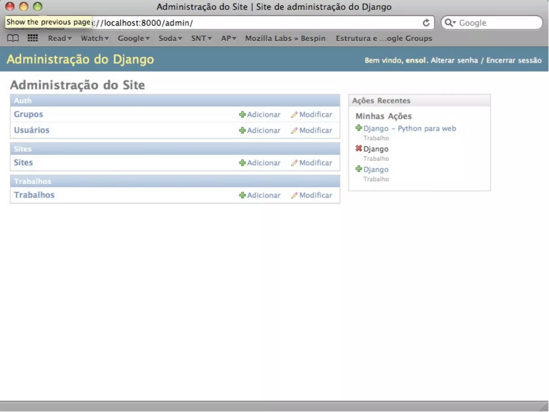Click the Sites section header
This screenshot has height=412, width=549.
[175, 149]
